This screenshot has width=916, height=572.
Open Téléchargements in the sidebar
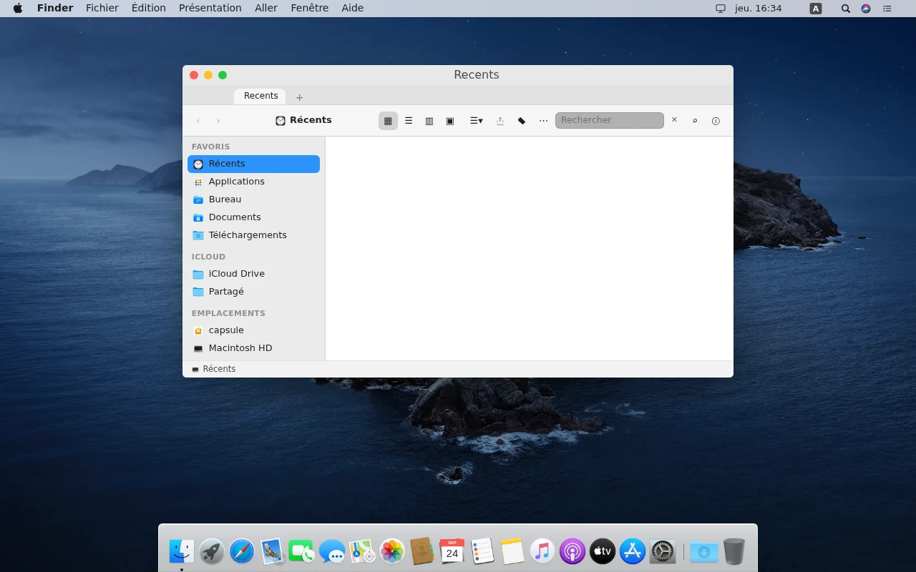pos(253,235)
